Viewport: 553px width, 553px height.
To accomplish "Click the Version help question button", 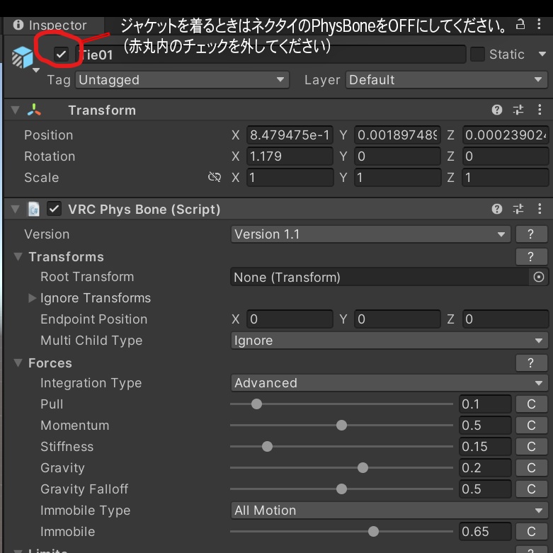I will click(531, 234).
